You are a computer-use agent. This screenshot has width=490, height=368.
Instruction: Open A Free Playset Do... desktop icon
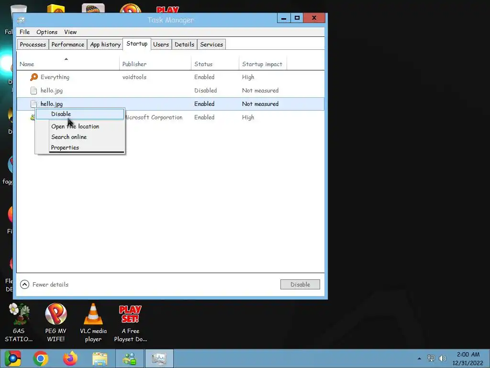(x=130, y=323)
